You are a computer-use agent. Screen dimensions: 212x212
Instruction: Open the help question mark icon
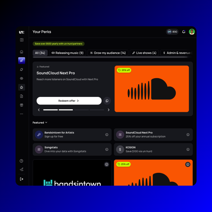[x=21, y=161]
